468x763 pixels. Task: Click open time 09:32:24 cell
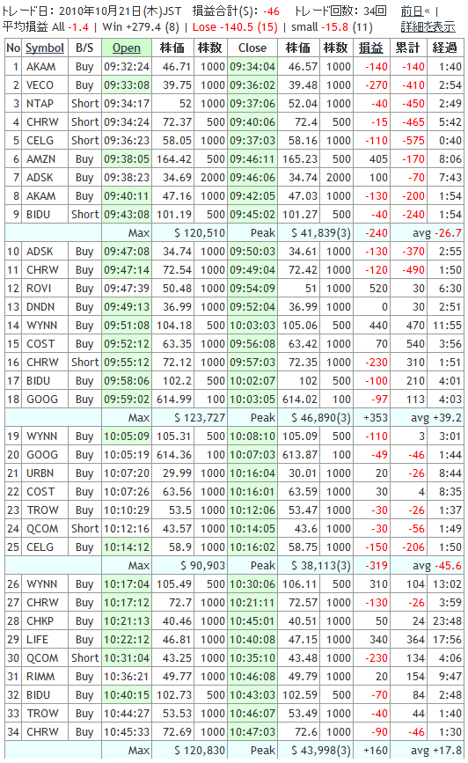click(x=127, y=67)
